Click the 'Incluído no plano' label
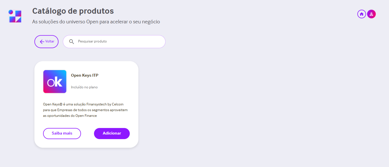 point(84,87)
